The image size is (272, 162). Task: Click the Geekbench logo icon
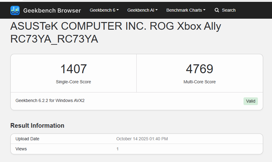click(15, 10)
